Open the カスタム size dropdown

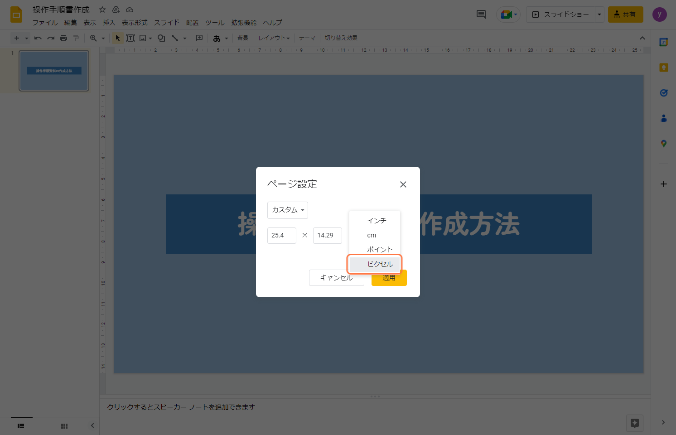pos(288,210)
